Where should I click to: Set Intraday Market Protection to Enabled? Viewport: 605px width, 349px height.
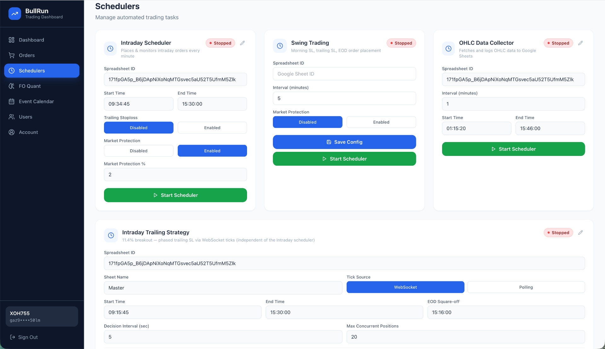(212, 151)
